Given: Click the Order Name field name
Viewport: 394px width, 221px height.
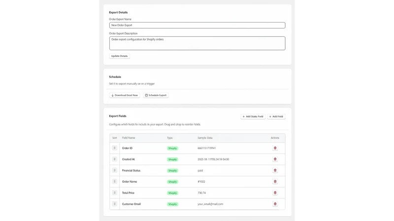Looking at the screenshot, I should point(130,181).
